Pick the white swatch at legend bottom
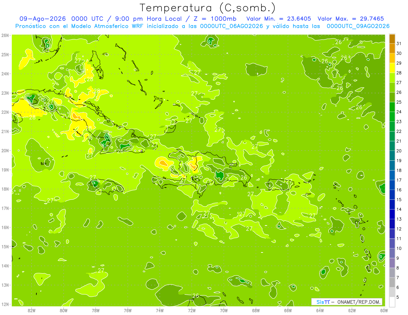 coord(392,302)
